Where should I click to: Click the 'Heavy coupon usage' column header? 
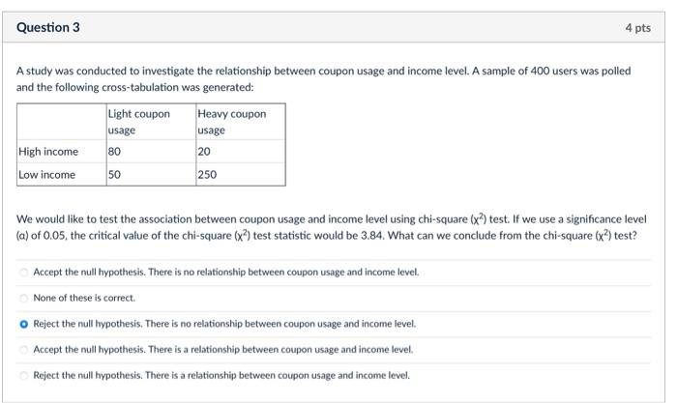[x=241, y=122]
